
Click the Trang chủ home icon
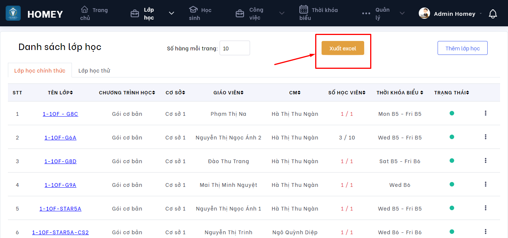85,9
